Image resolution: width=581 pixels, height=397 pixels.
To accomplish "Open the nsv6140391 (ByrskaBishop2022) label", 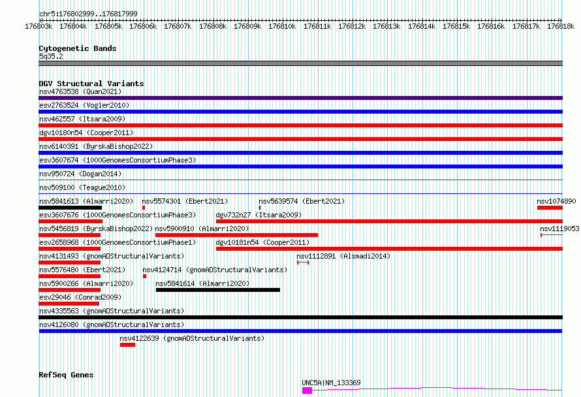I will [96, 146].
